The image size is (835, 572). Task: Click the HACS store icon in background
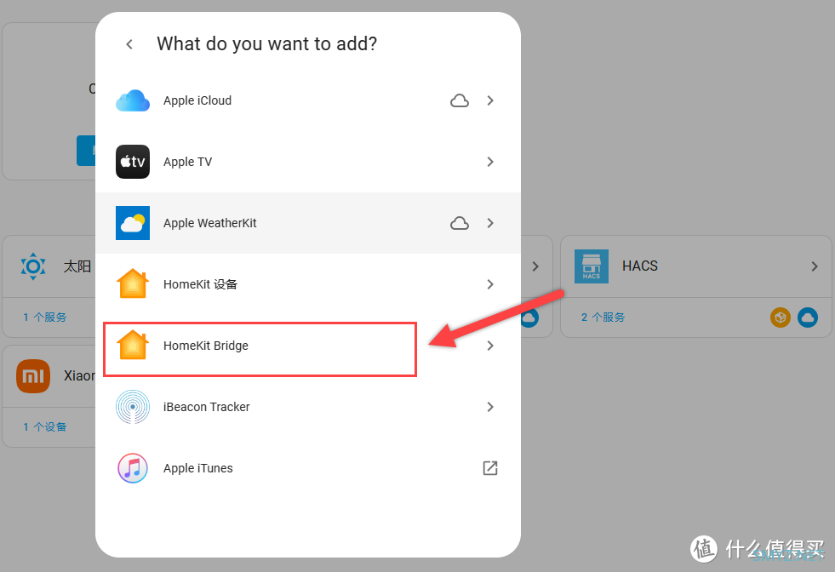pos(591,266)
